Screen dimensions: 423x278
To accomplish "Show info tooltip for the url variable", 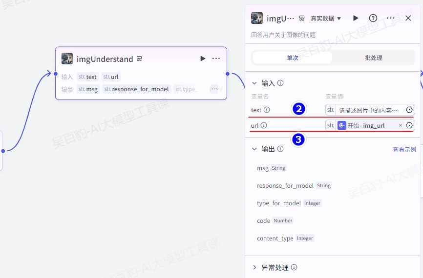I will 264,125.
